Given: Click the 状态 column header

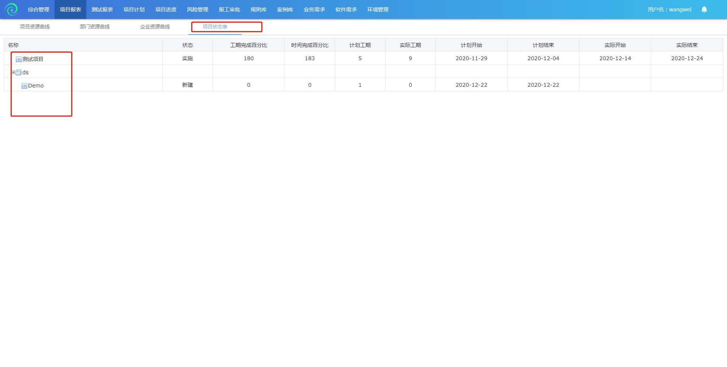Looking at the screenshot, I should pos(187,45).
